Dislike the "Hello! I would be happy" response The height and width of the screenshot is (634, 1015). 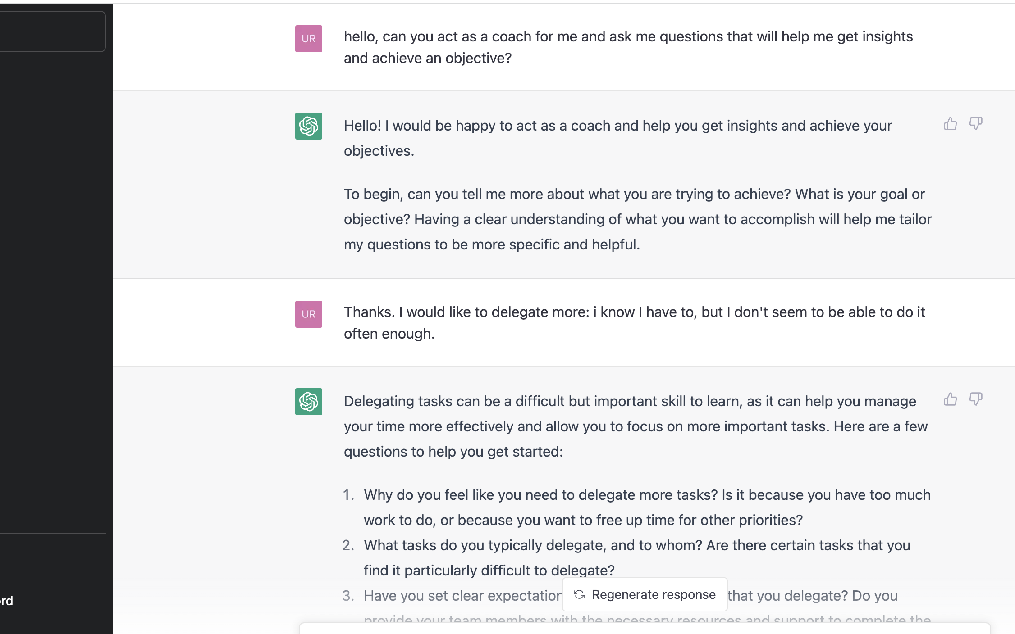(x=976, y=123)
